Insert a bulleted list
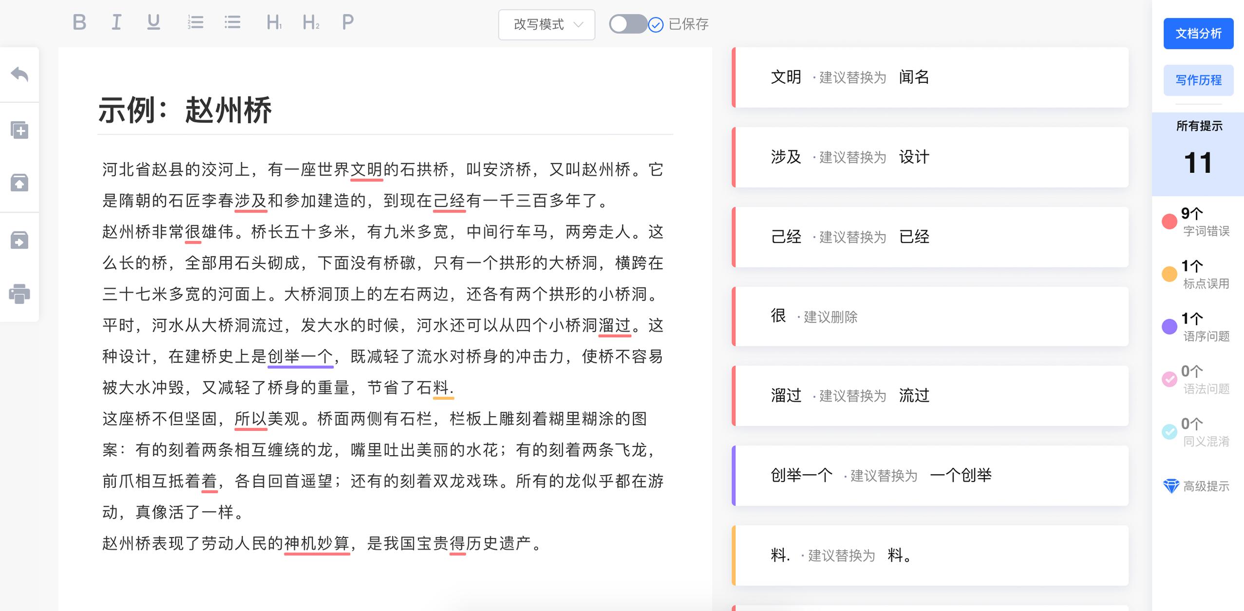Image resolution: width=1244 pixels, height=611 pixels. 232,22
